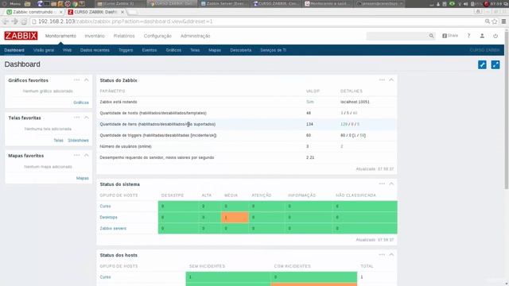This screenshot has width=509, height=286.
Task: Collapse the Status do Zabbix widget
Action: [391, 79]
